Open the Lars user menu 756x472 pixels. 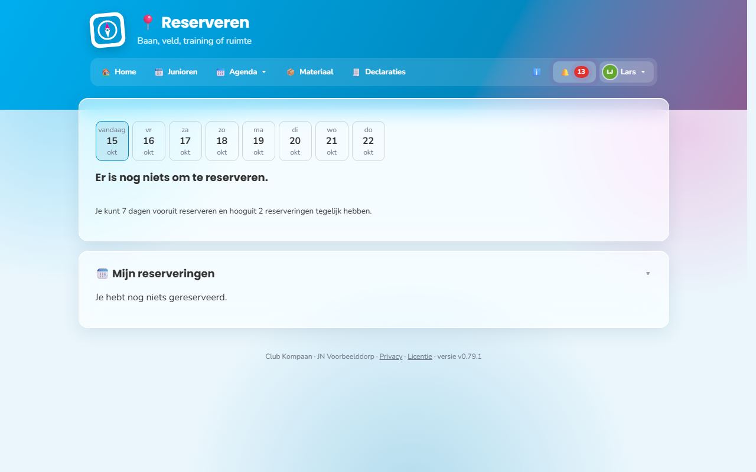tap(627, 72)
